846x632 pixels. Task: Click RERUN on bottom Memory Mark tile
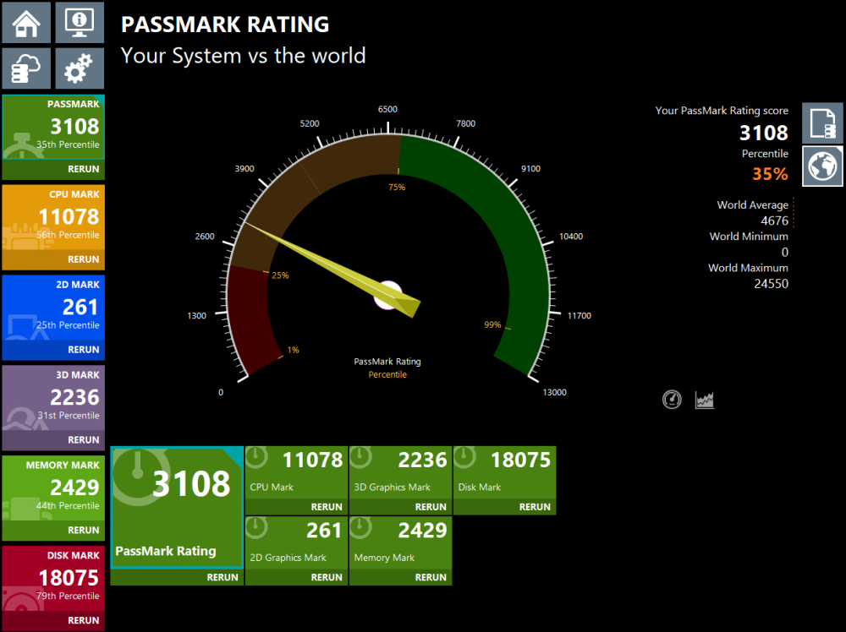pos(430,577)
